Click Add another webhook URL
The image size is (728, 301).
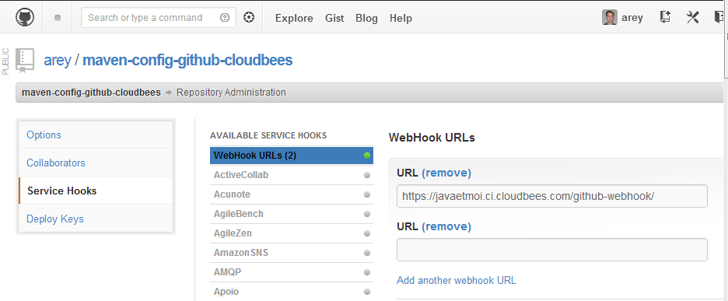457,281
